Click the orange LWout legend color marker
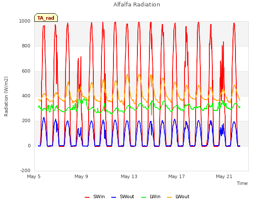Viewport: 274px width, 205px height. (170, 197)
